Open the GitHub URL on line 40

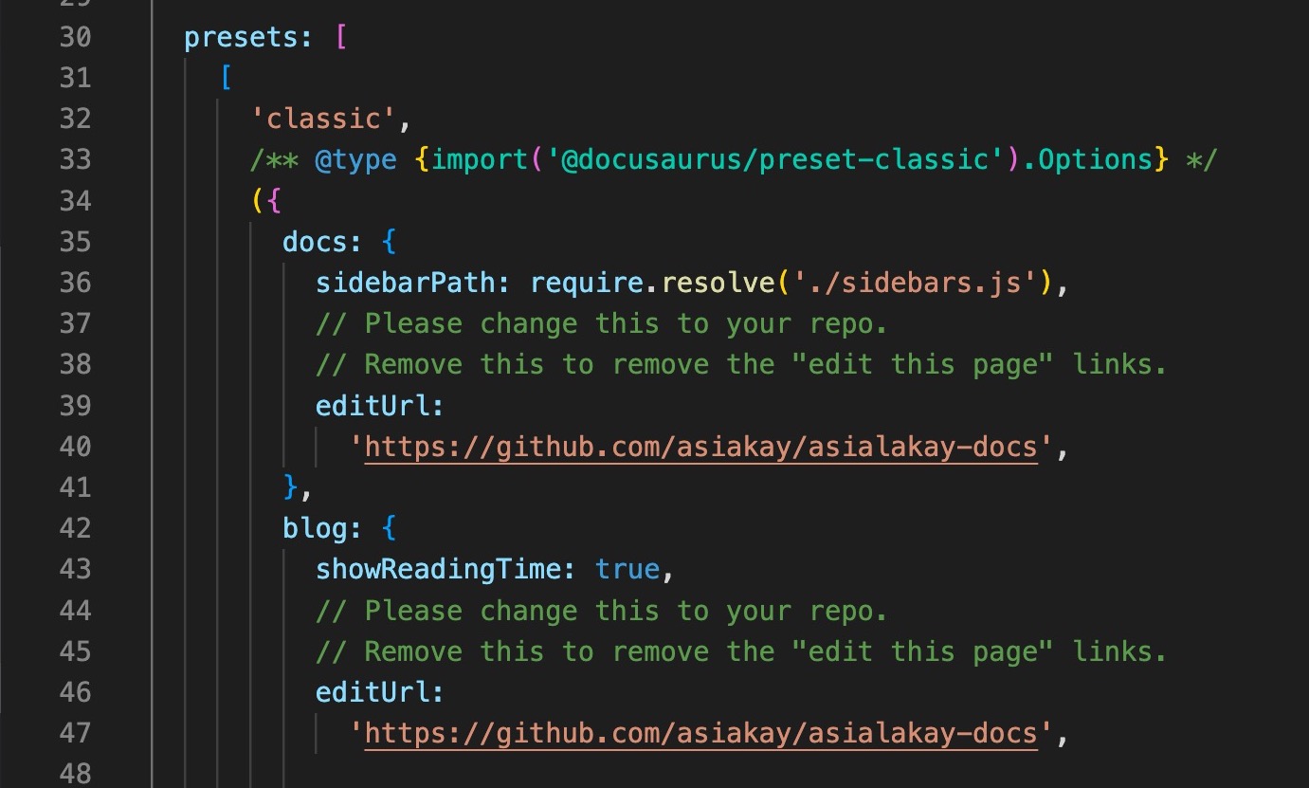[700, 447]
